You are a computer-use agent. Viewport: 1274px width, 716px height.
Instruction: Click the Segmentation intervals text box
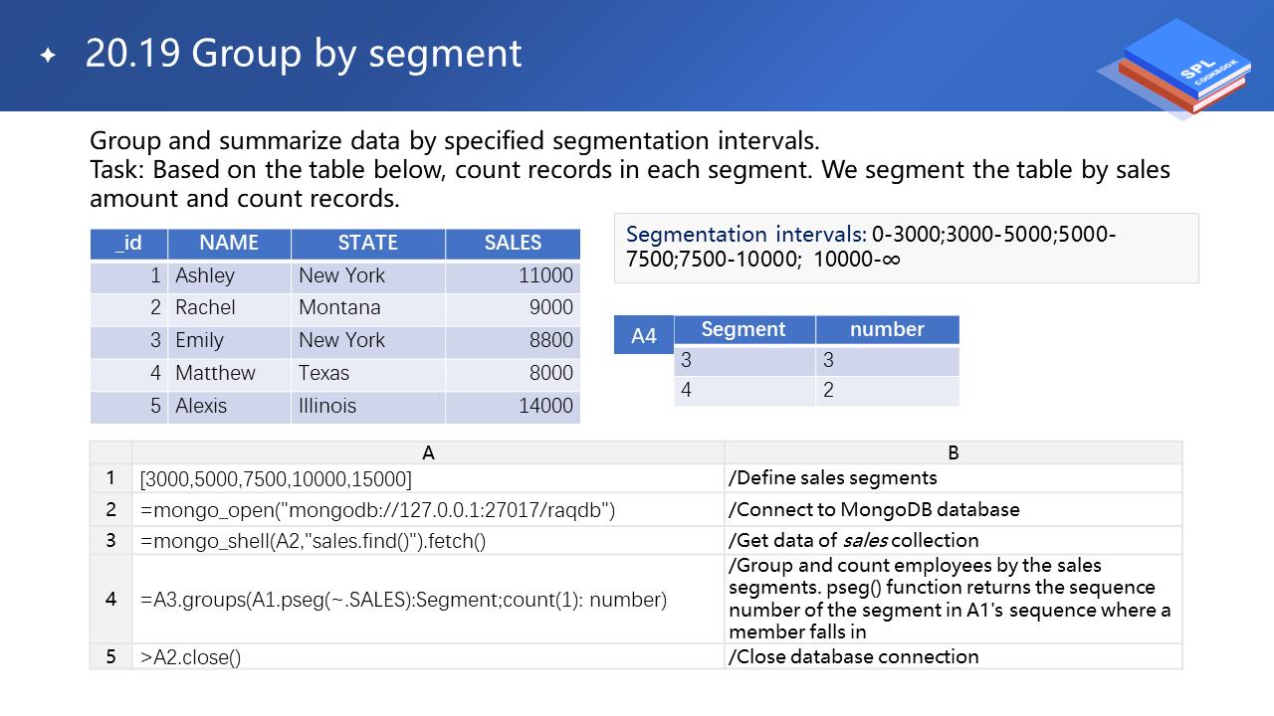coord(906,248)
